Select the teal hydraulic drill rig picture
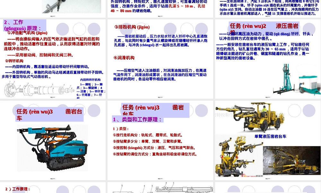 coord(297,79)
